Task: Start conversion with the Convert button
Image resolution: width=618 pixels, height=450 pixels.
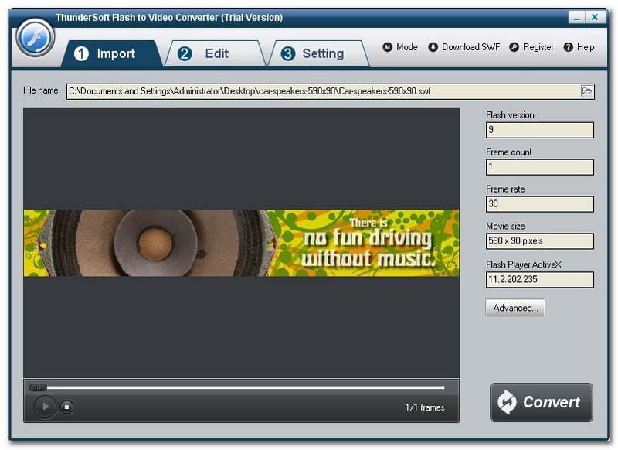Action: [x=542, y=402]
